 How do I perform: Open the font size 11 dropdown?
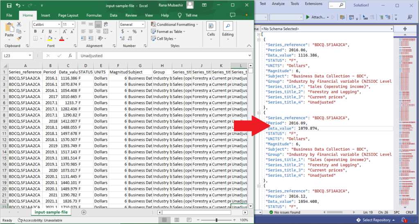click(x=73, y=24)
